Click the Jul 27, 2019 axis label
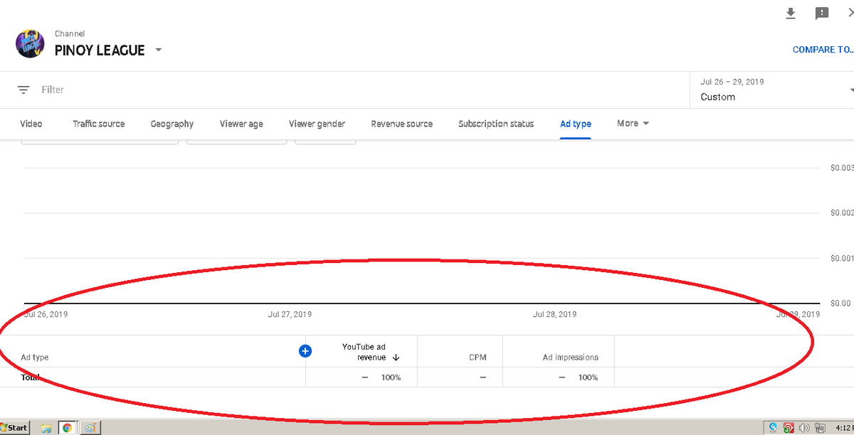The height and width of the screenshot is (435, 854). click(290, 314)
